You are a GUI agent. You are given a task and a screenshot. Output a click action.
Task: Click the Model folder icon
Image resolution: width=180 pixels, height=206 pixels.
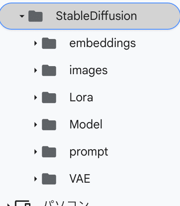[x=49, y=125]
